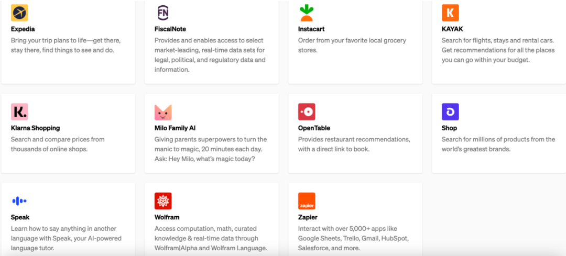566x256 pixels.
Task: Select the FiscalNote FN logo icon
Action: [163, 13]
